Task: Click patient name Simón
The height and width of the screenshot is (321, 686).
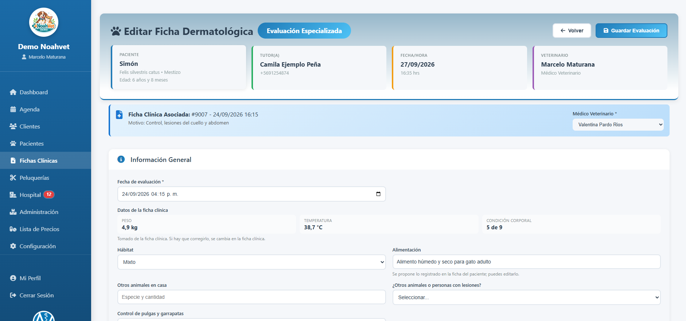Action: 129,64
